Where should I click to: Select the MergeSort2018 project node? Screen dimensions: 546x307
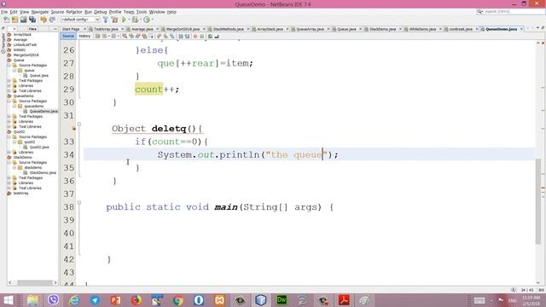click(26, 55)
